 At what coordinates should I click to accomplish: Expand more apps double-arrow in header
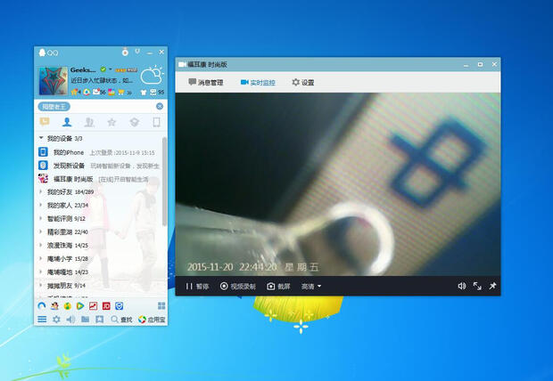(129, 93)
